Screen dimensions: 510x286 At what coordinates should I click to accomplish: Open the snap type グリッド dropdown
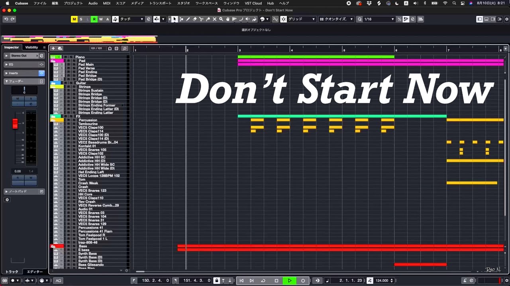coord(301,19)
